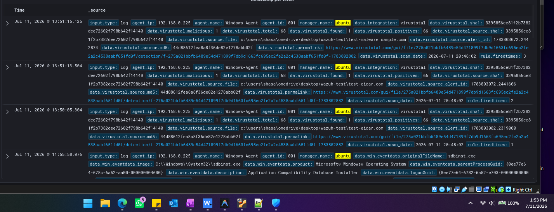The image size is (554, 212).
Task: Open the black A-logo app in taskbar
Action: click(225, 203)
